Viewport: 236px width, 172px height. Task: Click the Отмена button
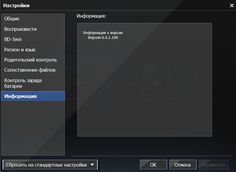(183, 165)
